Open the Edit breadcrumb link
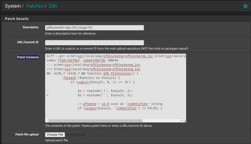 pos(53,6)
